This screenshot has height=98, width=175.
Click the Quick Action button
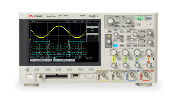pyautogui.click(x=122, y=41)
